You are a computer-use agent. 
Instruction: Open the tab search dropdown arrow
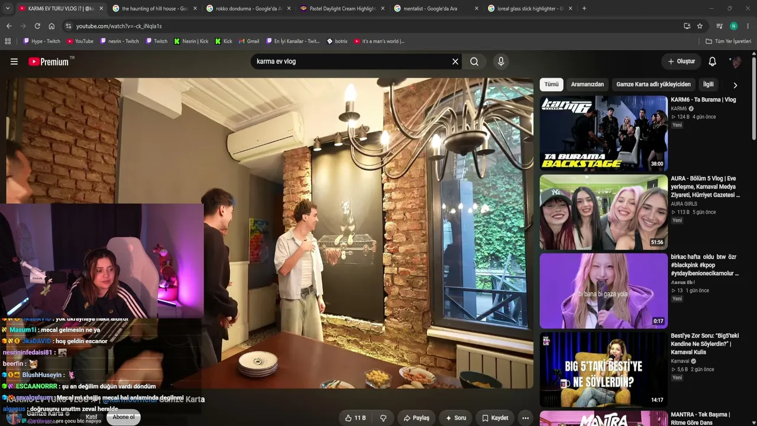coord(7,8)
